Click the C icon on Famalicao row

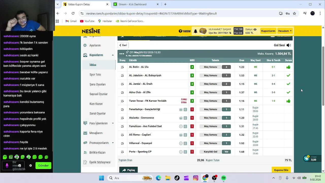coord(185,126)
